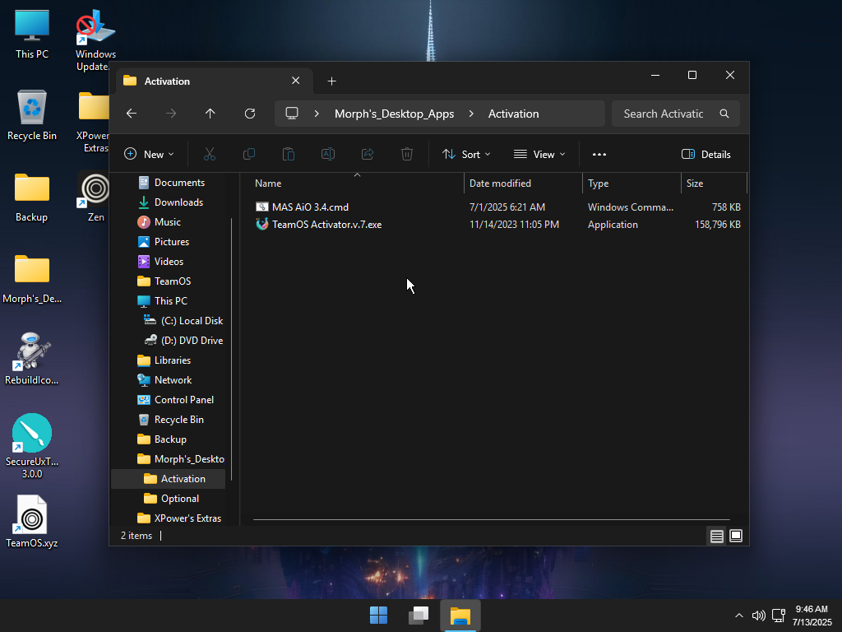Viewport: 842px width, 632px height.
Task: Open the New item dropdown
Action: 150,154
